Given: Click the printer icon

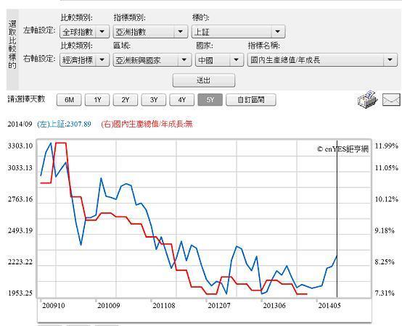Looking at the screenshot, I should pyautogui.click(x=367, y=99).
